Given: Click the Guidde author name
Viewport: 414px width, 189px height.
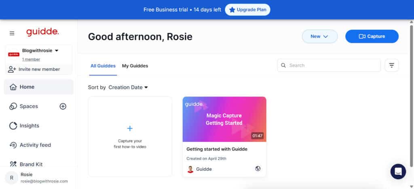Looking at the screenshot, I should (204, 169).
